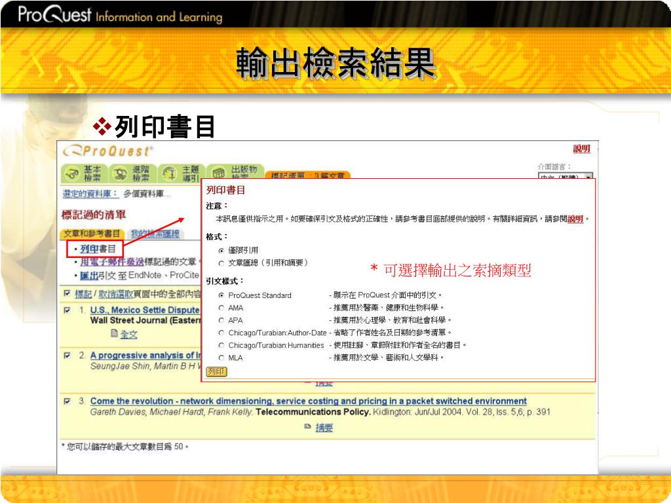Uncheck the checkbox for article 2
Screen dimensions: 671x503
point(67,356)
